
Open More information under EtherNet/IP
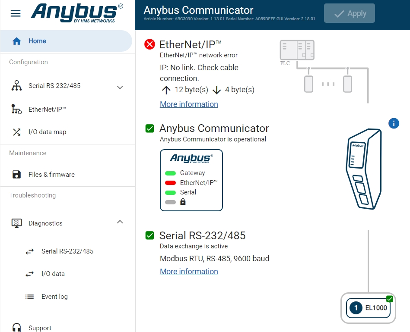[x=189, y=104]
